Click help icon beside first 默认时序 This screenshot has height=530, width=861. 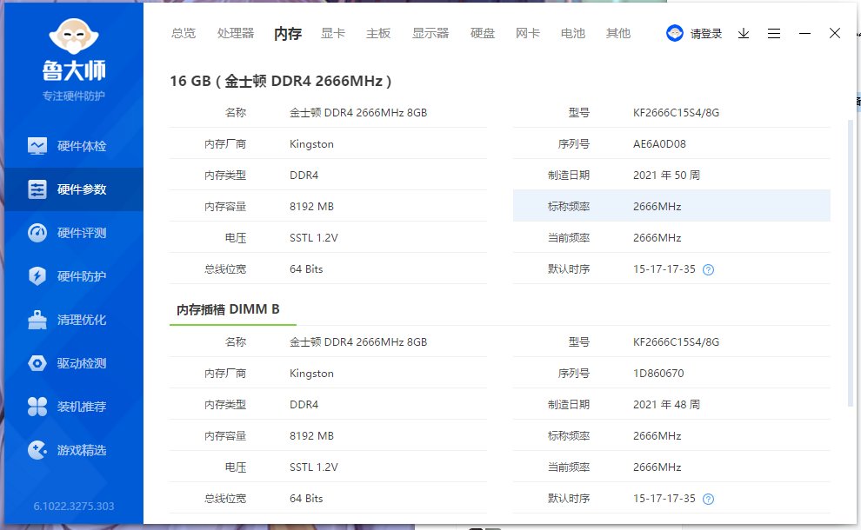[708, 269]
